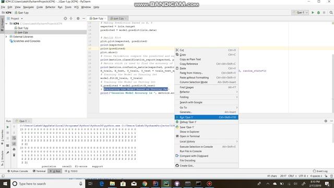Change UTF-8 encoding in status bar
This screenshot has height=188, width=334.
(x=303, y=176)
